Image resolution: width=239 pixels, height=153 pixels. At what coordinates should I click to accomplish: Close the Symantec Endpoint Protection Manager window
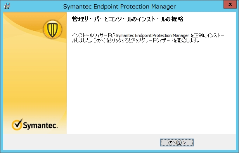pos(230,4)
